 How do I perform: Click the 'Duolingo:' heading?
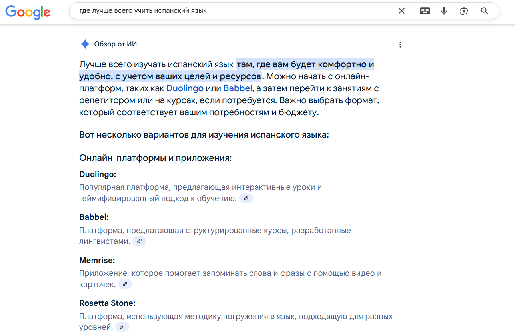click(x=98, y=175)
